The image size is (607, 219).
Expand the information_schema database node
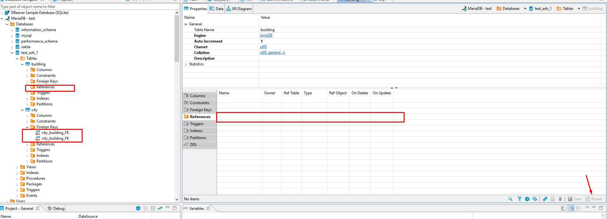click(12, 30)
